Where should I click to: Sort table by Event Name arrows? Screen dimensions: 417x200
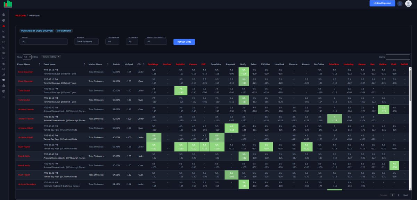[x=84, y=64]
